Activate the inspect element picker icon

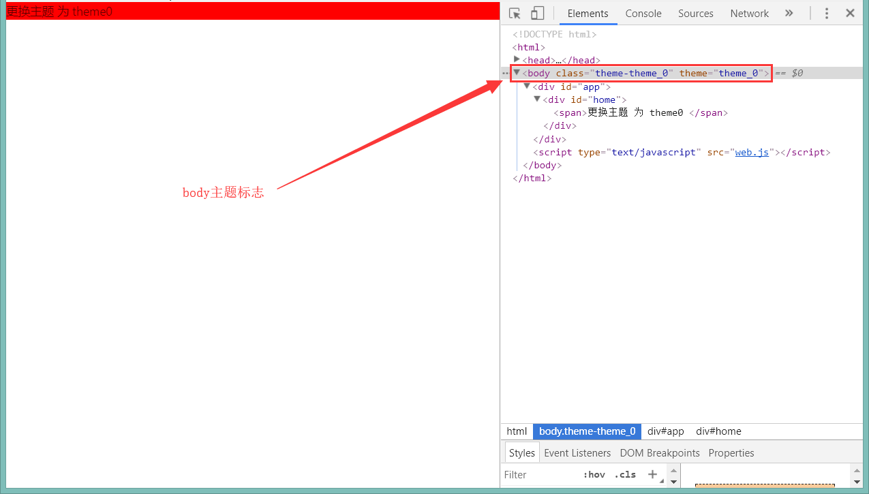[515, 13]
